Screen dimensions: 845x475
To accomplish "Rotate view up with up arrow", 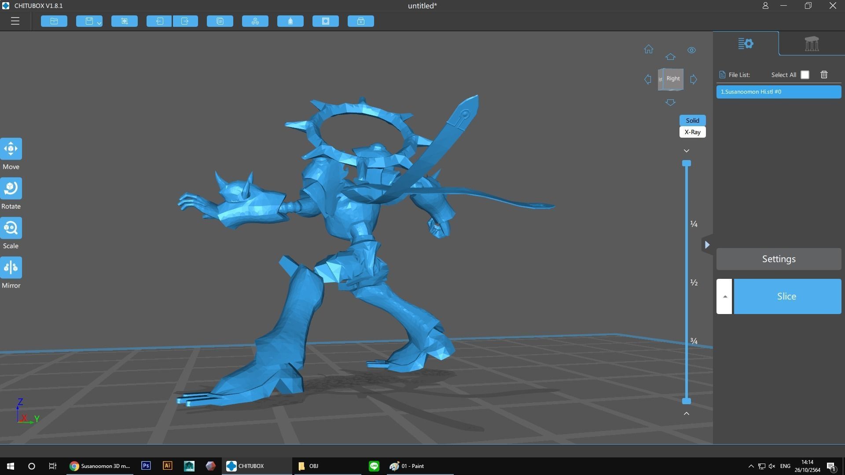I will (x=670, y=57).
